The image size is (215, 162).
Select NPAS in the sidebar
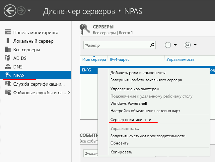19,75
